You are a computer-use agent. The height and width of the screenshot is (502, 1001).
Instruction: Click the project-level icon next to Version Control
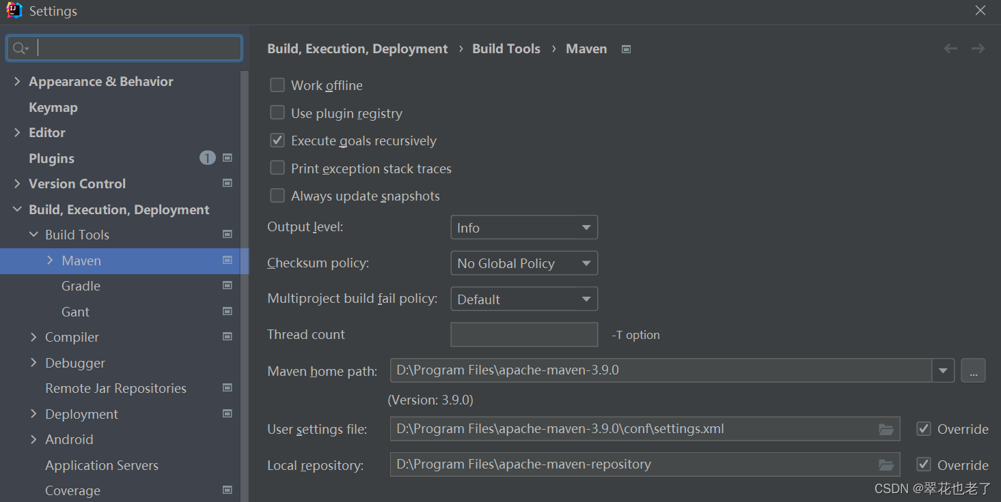[x=228, y=183]
